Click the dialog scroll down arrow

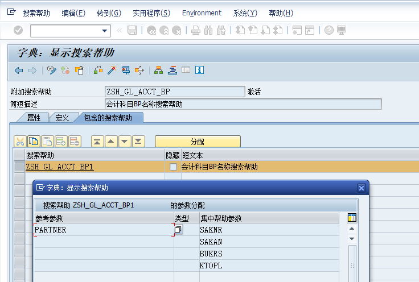(x=352, y=239)
